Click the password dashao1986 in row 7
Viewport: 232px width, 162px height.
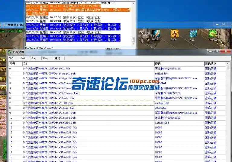click(162, 103)
